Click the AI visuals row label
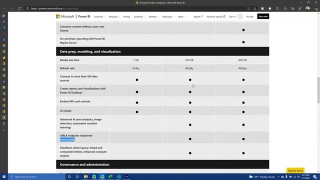320x180 pixels. pos(65,111)
